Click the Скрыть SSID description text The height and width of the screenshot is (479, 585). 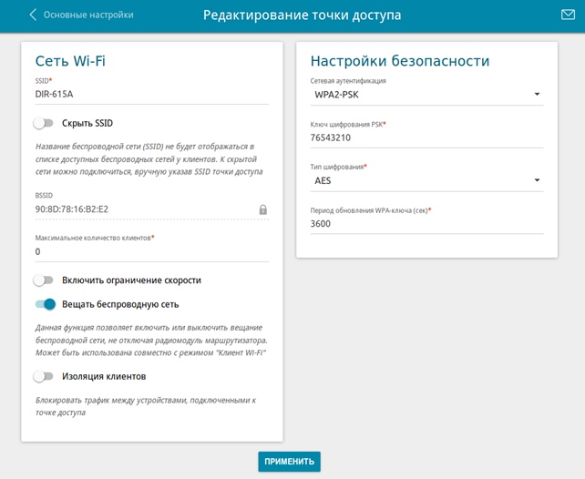point(149,158)
